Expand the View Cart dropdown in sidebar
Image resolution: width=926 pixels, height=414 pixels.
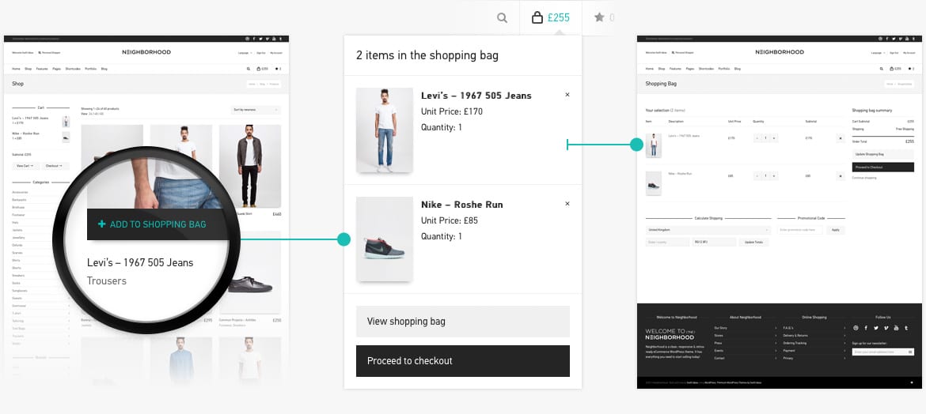coord(25,166)
